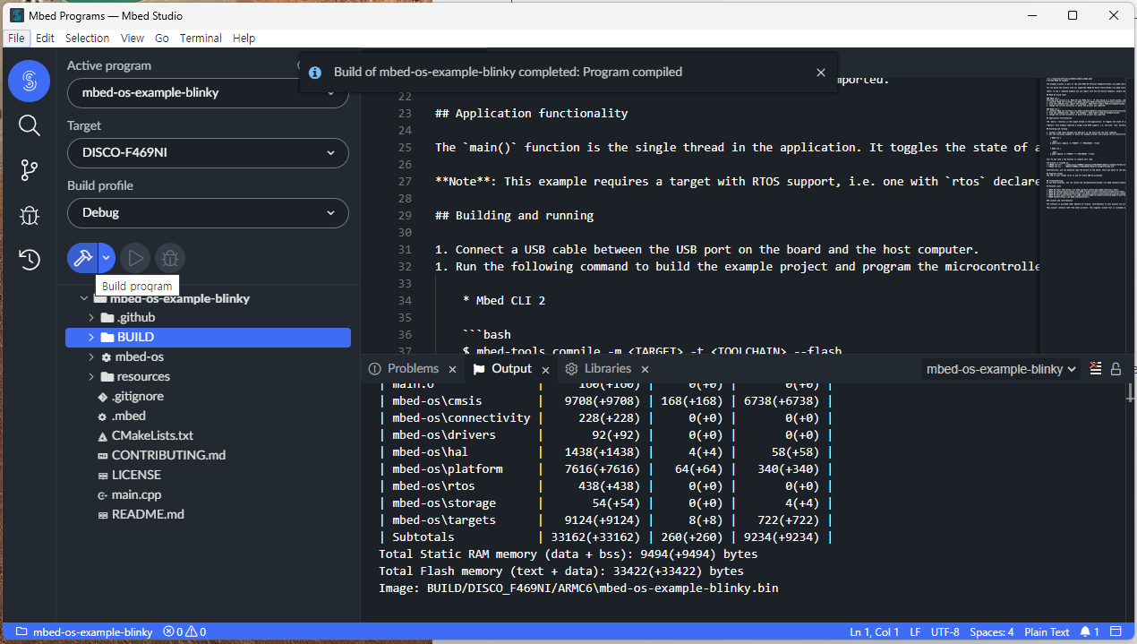Click the '## Application functionality' heading in the editor
Viewport: 1137px width, 644px height.
click(x=532, y=114)
